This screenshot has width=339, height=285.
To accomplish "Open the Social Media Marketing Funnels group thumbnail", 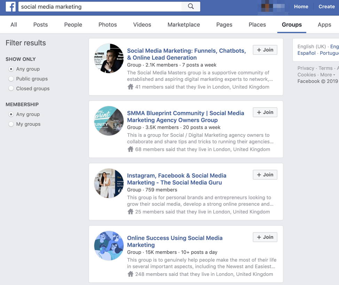I will (x=109, y=58).
